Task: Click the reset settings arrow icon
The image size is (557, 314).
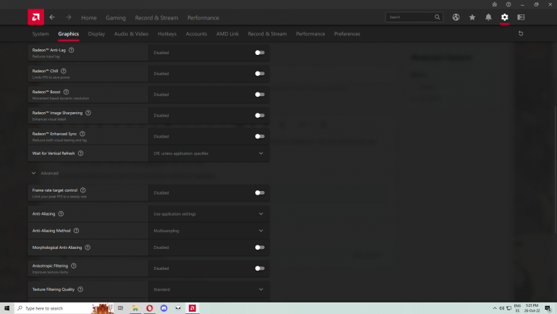Action: (521, 33)
